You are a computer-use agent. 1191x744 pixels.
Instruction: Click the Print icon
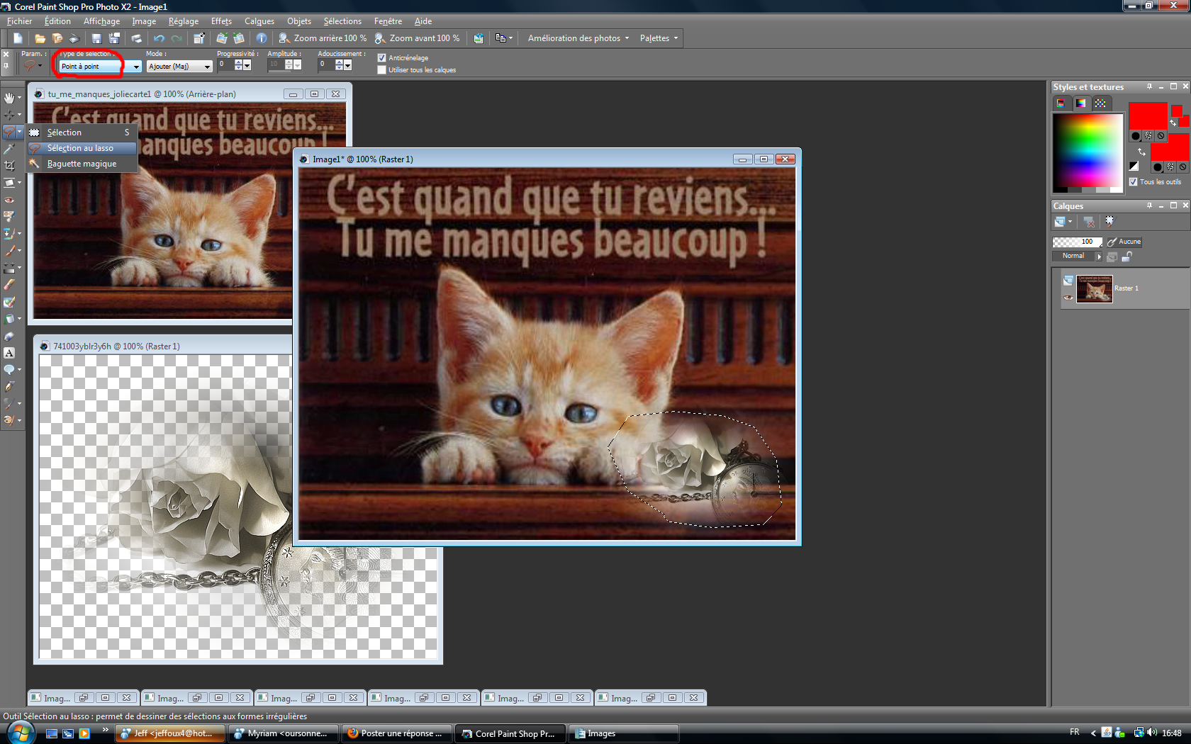pos(137,38)
